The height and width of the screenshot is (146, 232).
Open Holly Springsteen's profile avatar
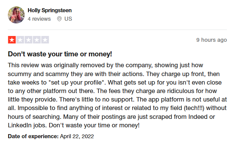coord(16,15)
